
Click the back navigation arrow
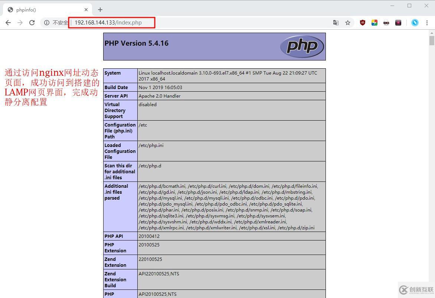tap(8, 23)
